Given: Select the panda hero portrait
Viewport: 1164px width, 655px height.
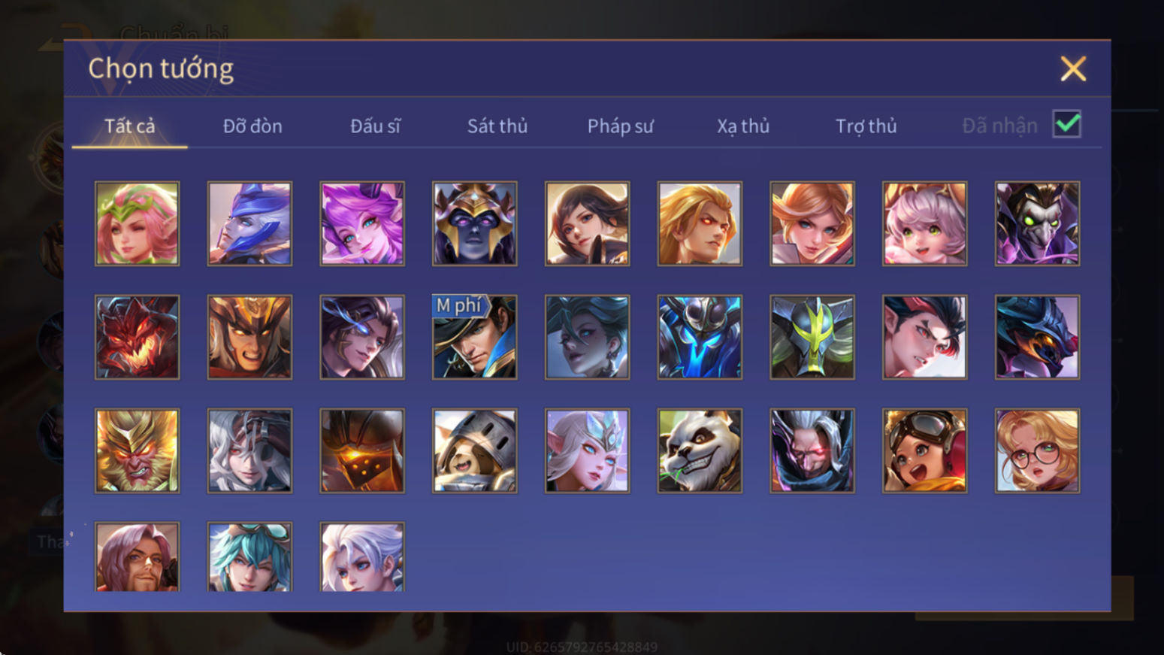Looking at the screenshot, I should click(700, 450).
